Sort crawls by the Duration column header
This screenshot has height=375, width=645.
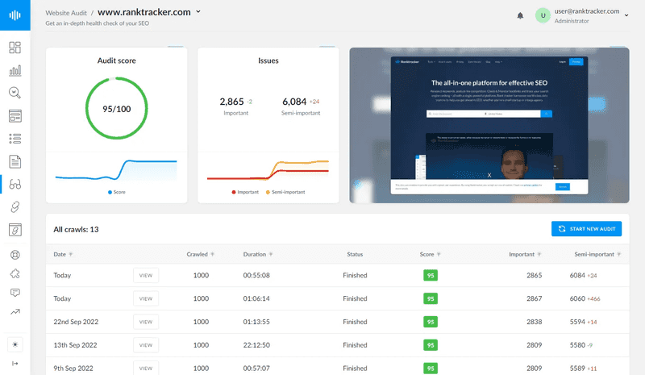[x=258, y=254]
